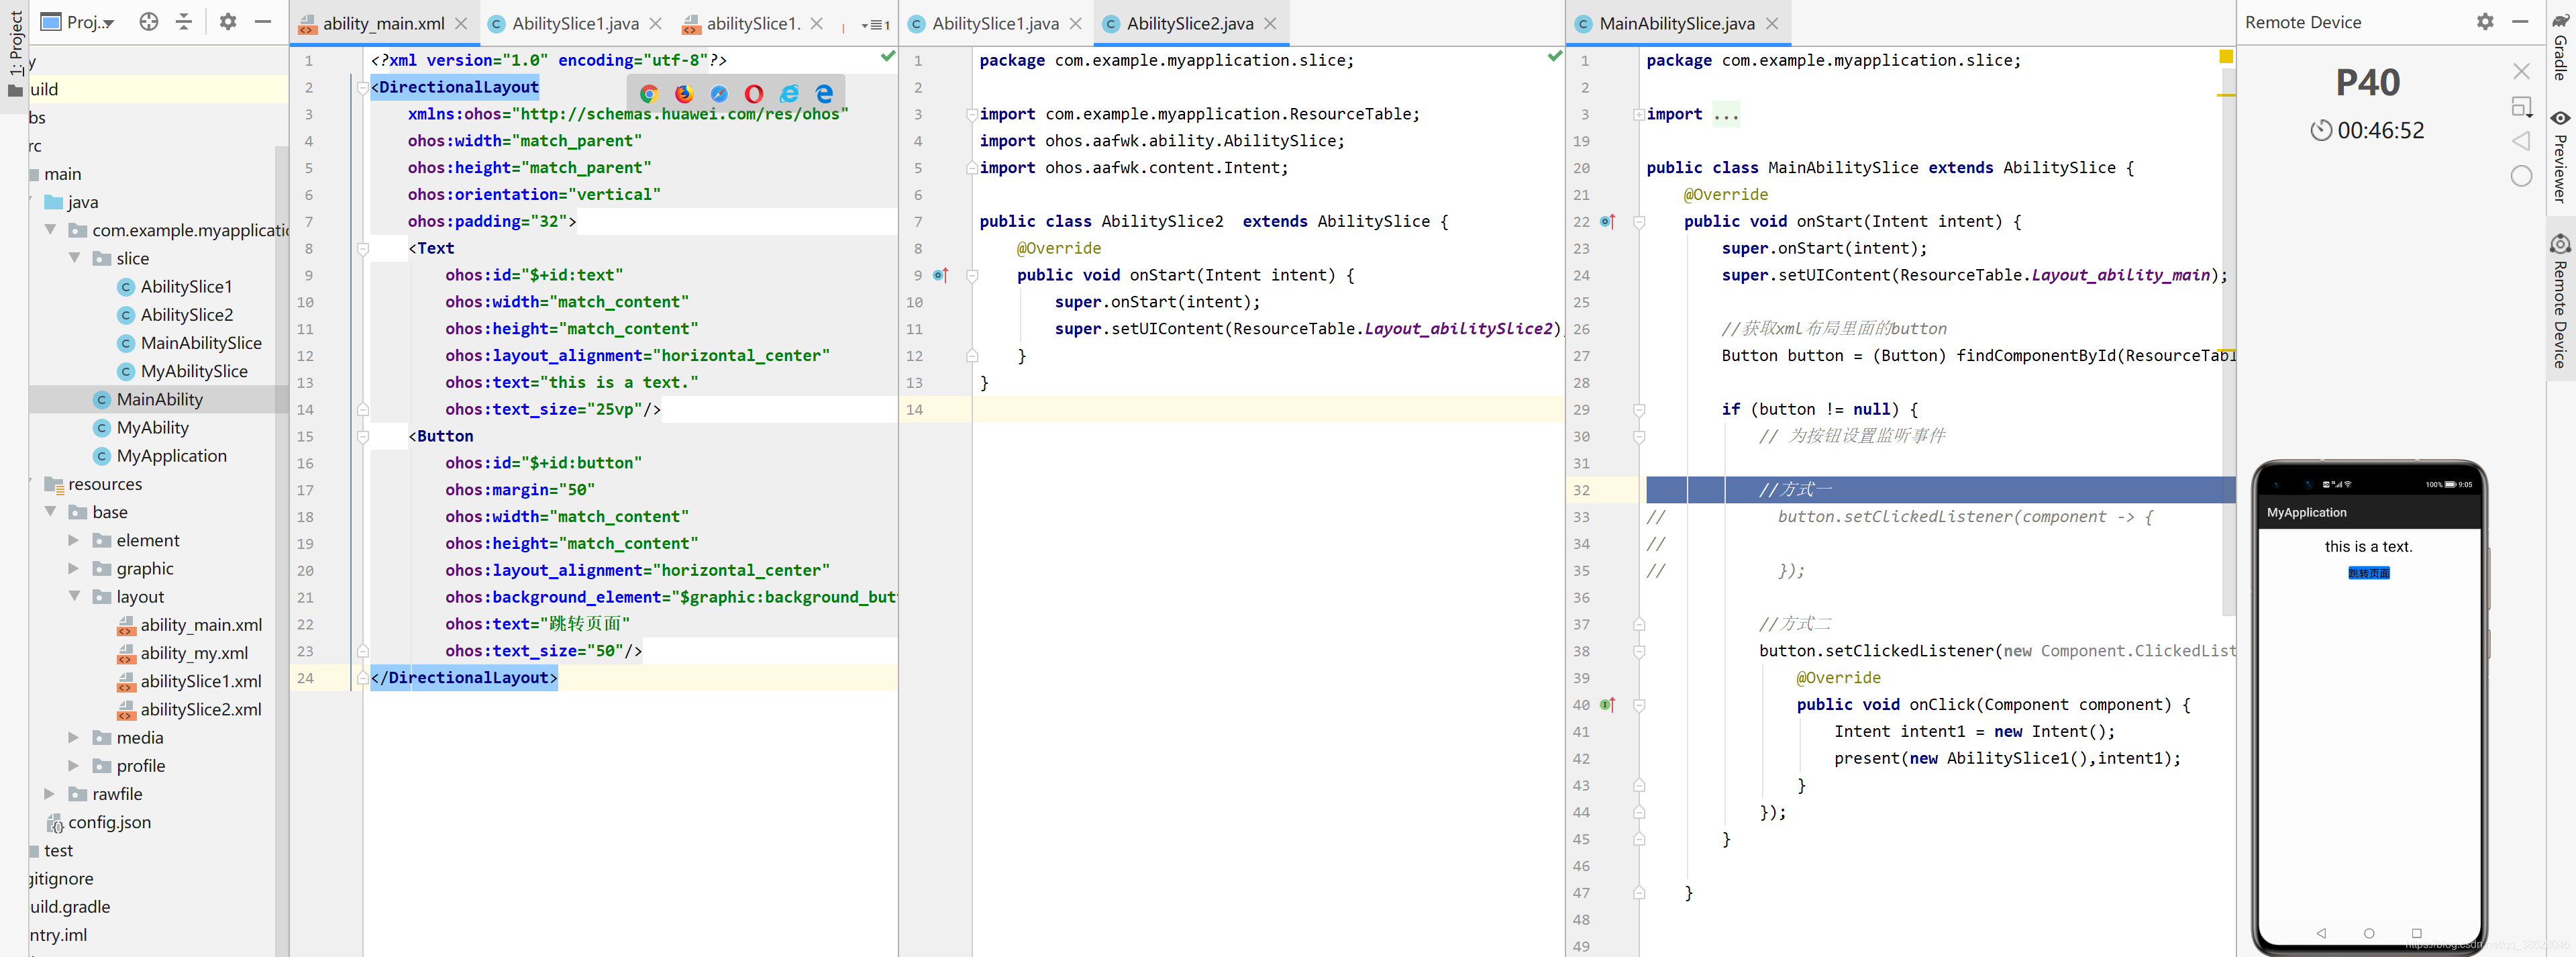Image resolution: width=2576 pixels, height=957 pixels.
Task: Open Remote Device settings gear
Action: pos(2485,22)
